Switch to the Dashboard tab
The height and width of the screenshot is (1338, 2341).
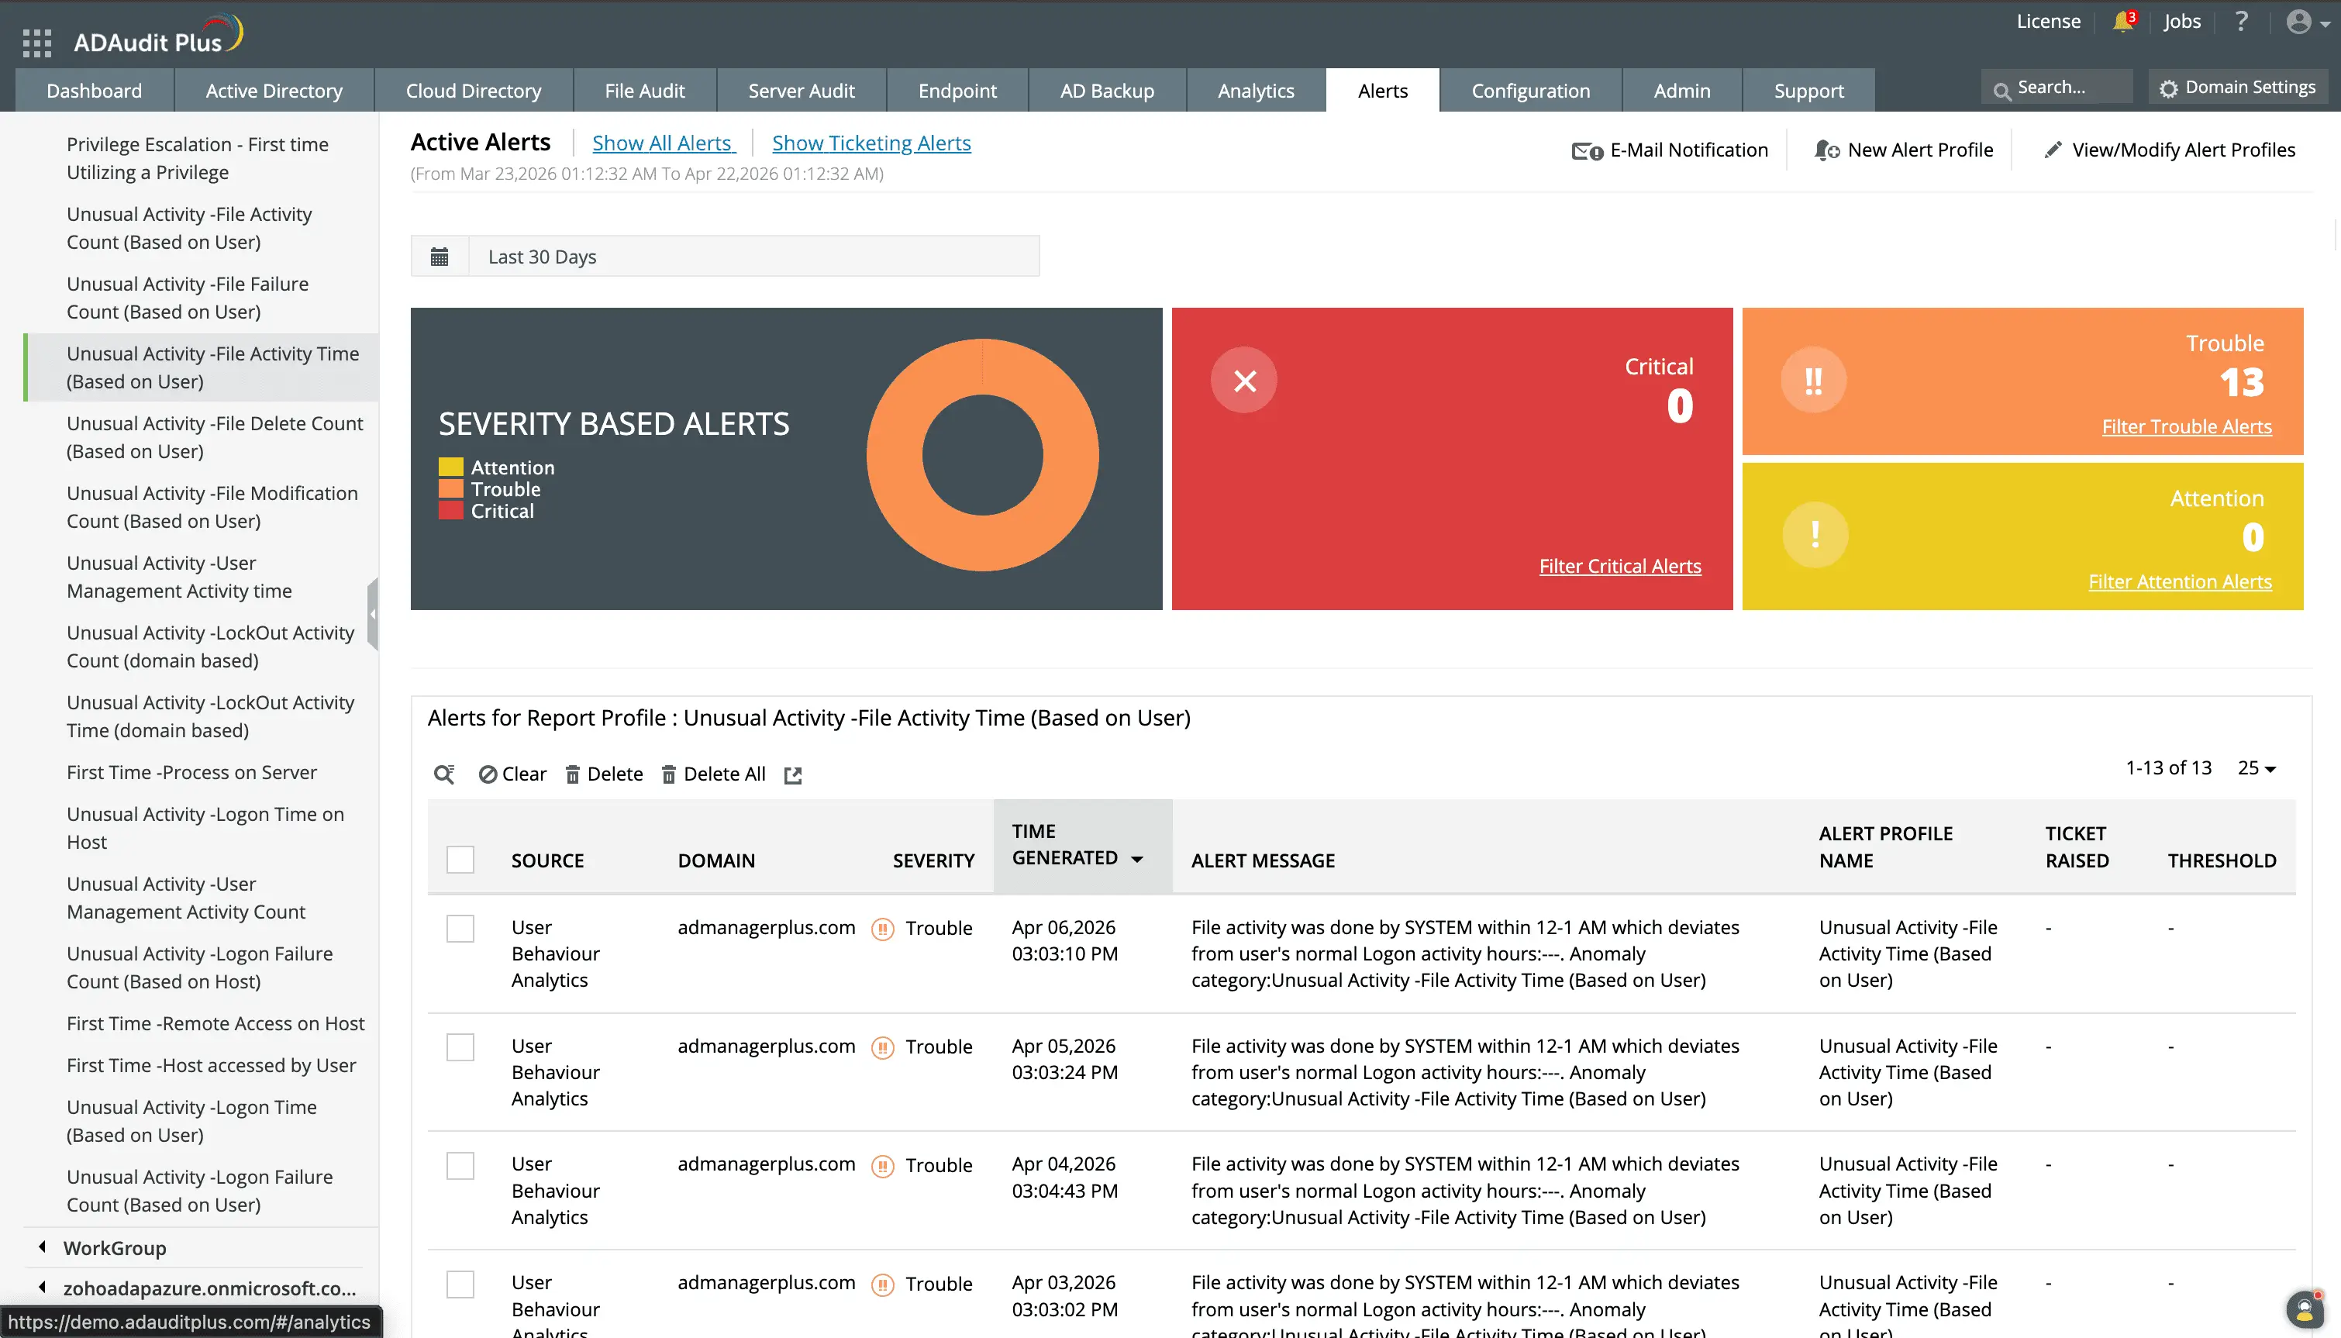[x=94, y=90]
